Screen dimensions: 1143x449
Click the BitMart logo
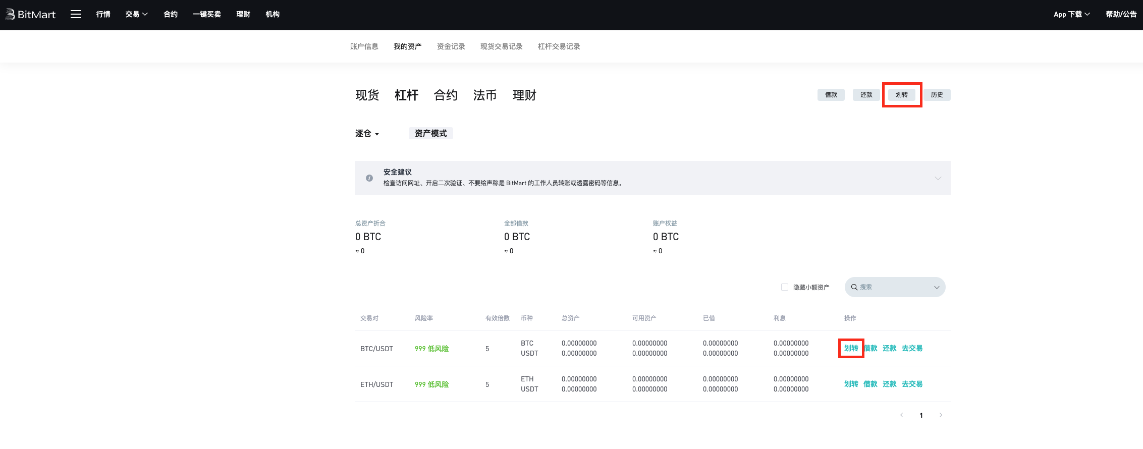coord(30,15)
